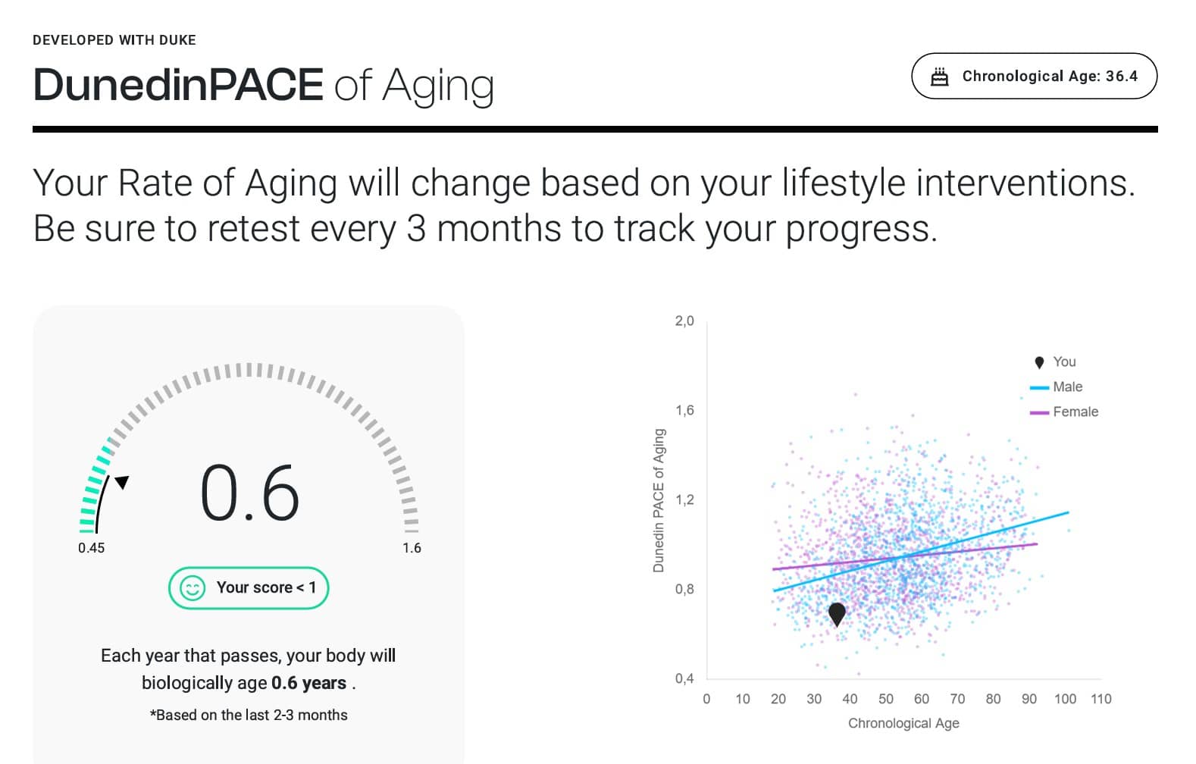
Task: Click the 1.6 gauge maximum label
Action: 412,548
